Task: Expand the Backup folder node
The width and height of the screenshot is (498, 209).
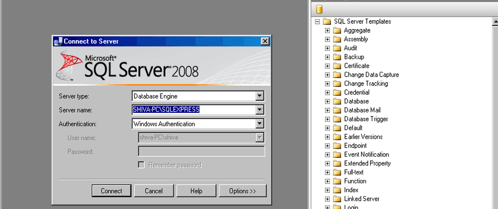Action: point(327,57)
